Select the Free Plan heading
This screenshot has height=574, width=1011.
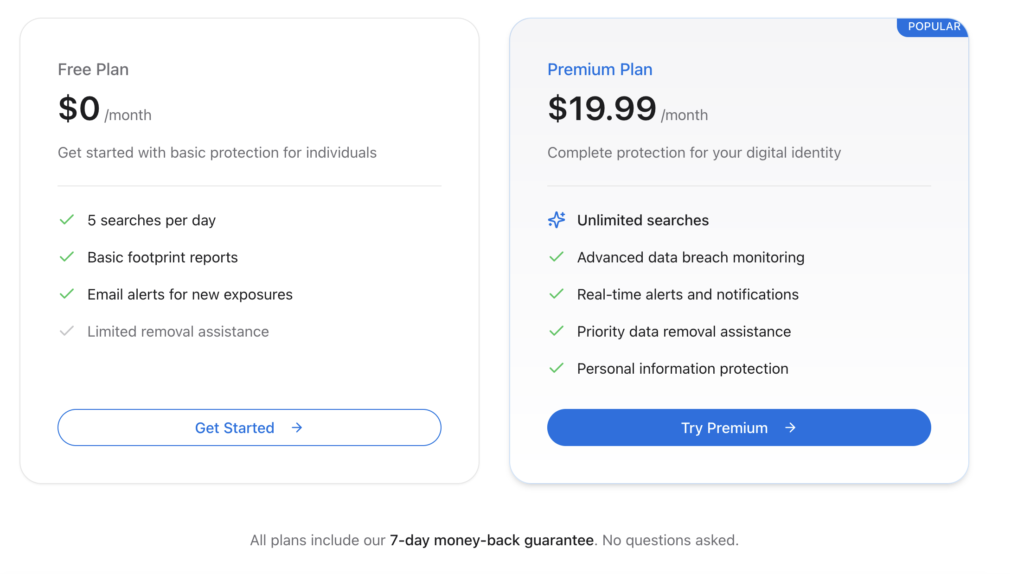(x=93, y=70)
